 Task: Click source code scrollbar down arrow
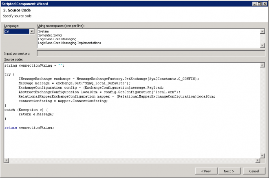click(262, 156)
